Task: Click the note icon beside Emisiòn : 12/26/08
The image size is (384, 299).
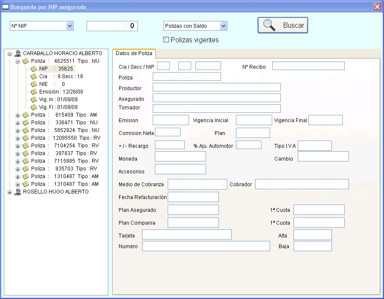Action: pyautogui.click(x=34, y=92)
